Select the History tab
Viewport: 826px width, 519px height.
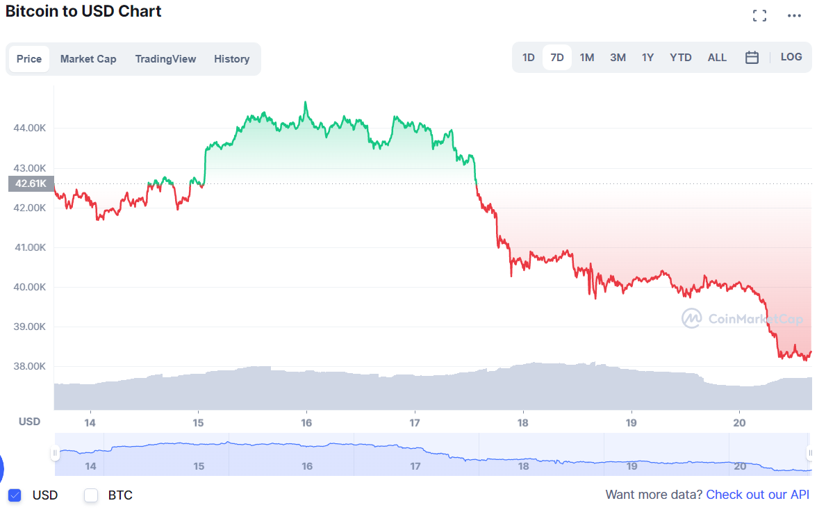click(x=231, y=59)
